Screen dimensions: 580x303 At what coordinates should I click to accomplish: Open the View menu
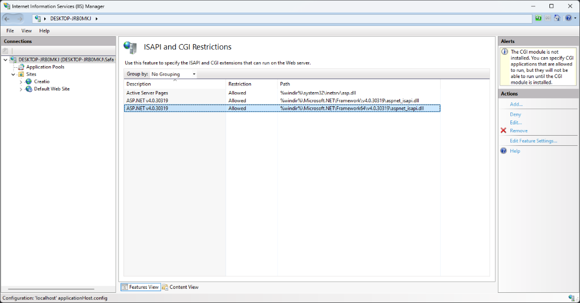(26, 31)
